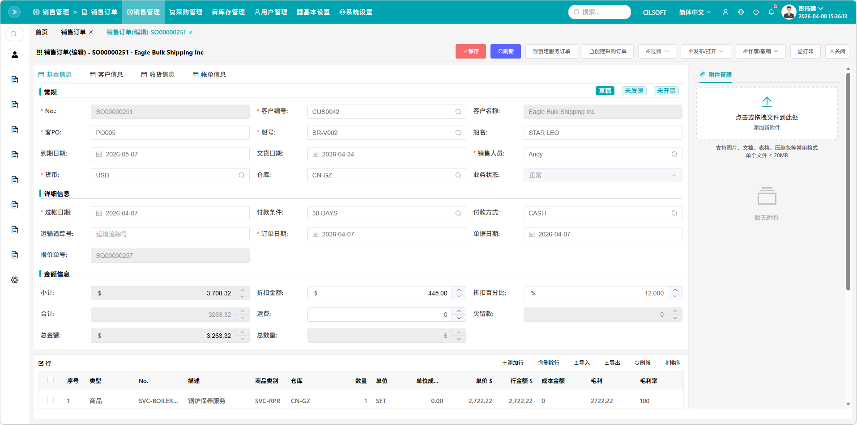Open the header settings gear icon
857x425 pixels.
pos(741,12)
